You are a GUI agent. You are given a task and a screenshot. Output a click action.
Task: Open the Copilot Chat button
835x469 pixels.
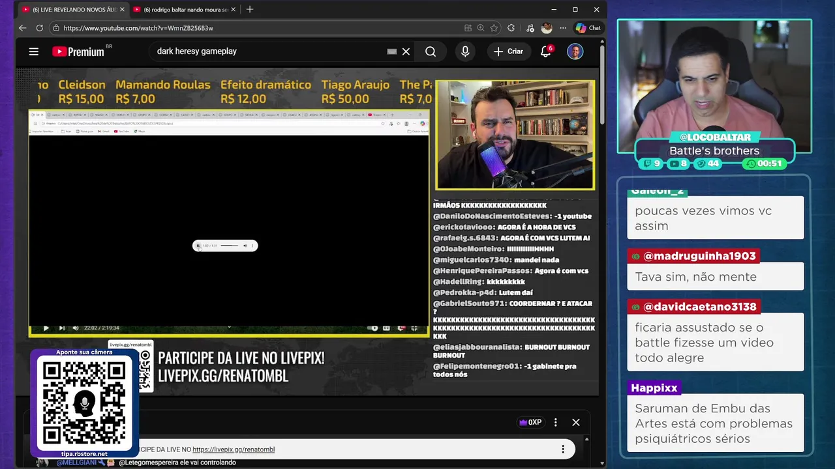point(588,28)
